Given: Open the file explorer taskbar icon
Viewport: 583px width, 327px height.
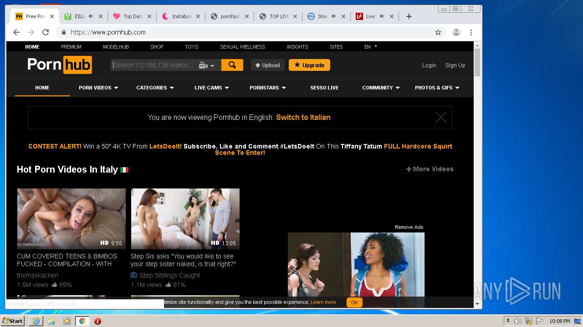Looking at the screenshot, I should click(51, 321).
